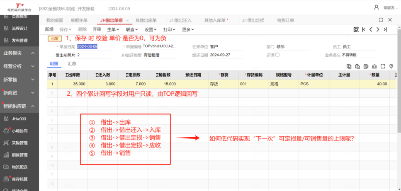Click the search/locate document icon in toolbar
The image size is (401, 191).
point(356,29)
